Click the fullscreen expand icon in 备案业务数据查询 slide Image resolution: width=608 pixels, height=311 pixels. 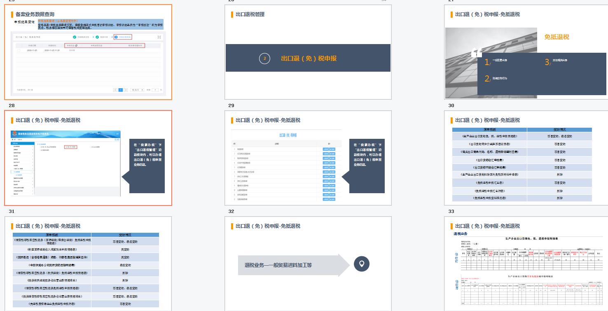point(159,37)
